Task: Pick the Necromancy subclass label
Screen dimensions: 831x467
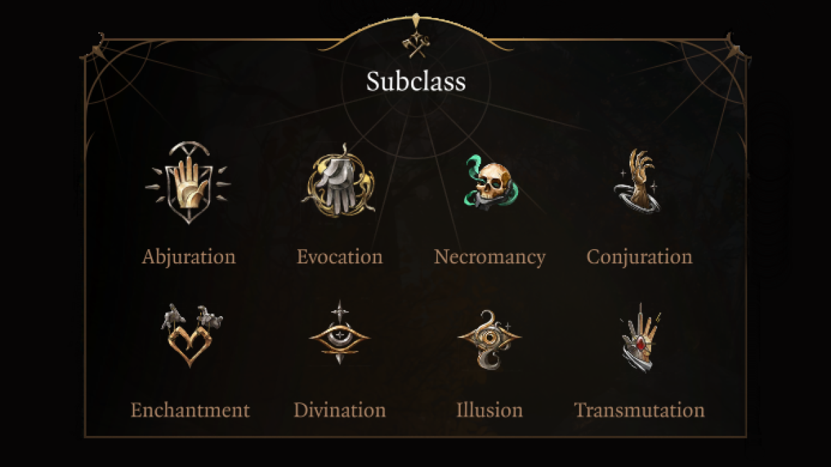Action: 490,257
